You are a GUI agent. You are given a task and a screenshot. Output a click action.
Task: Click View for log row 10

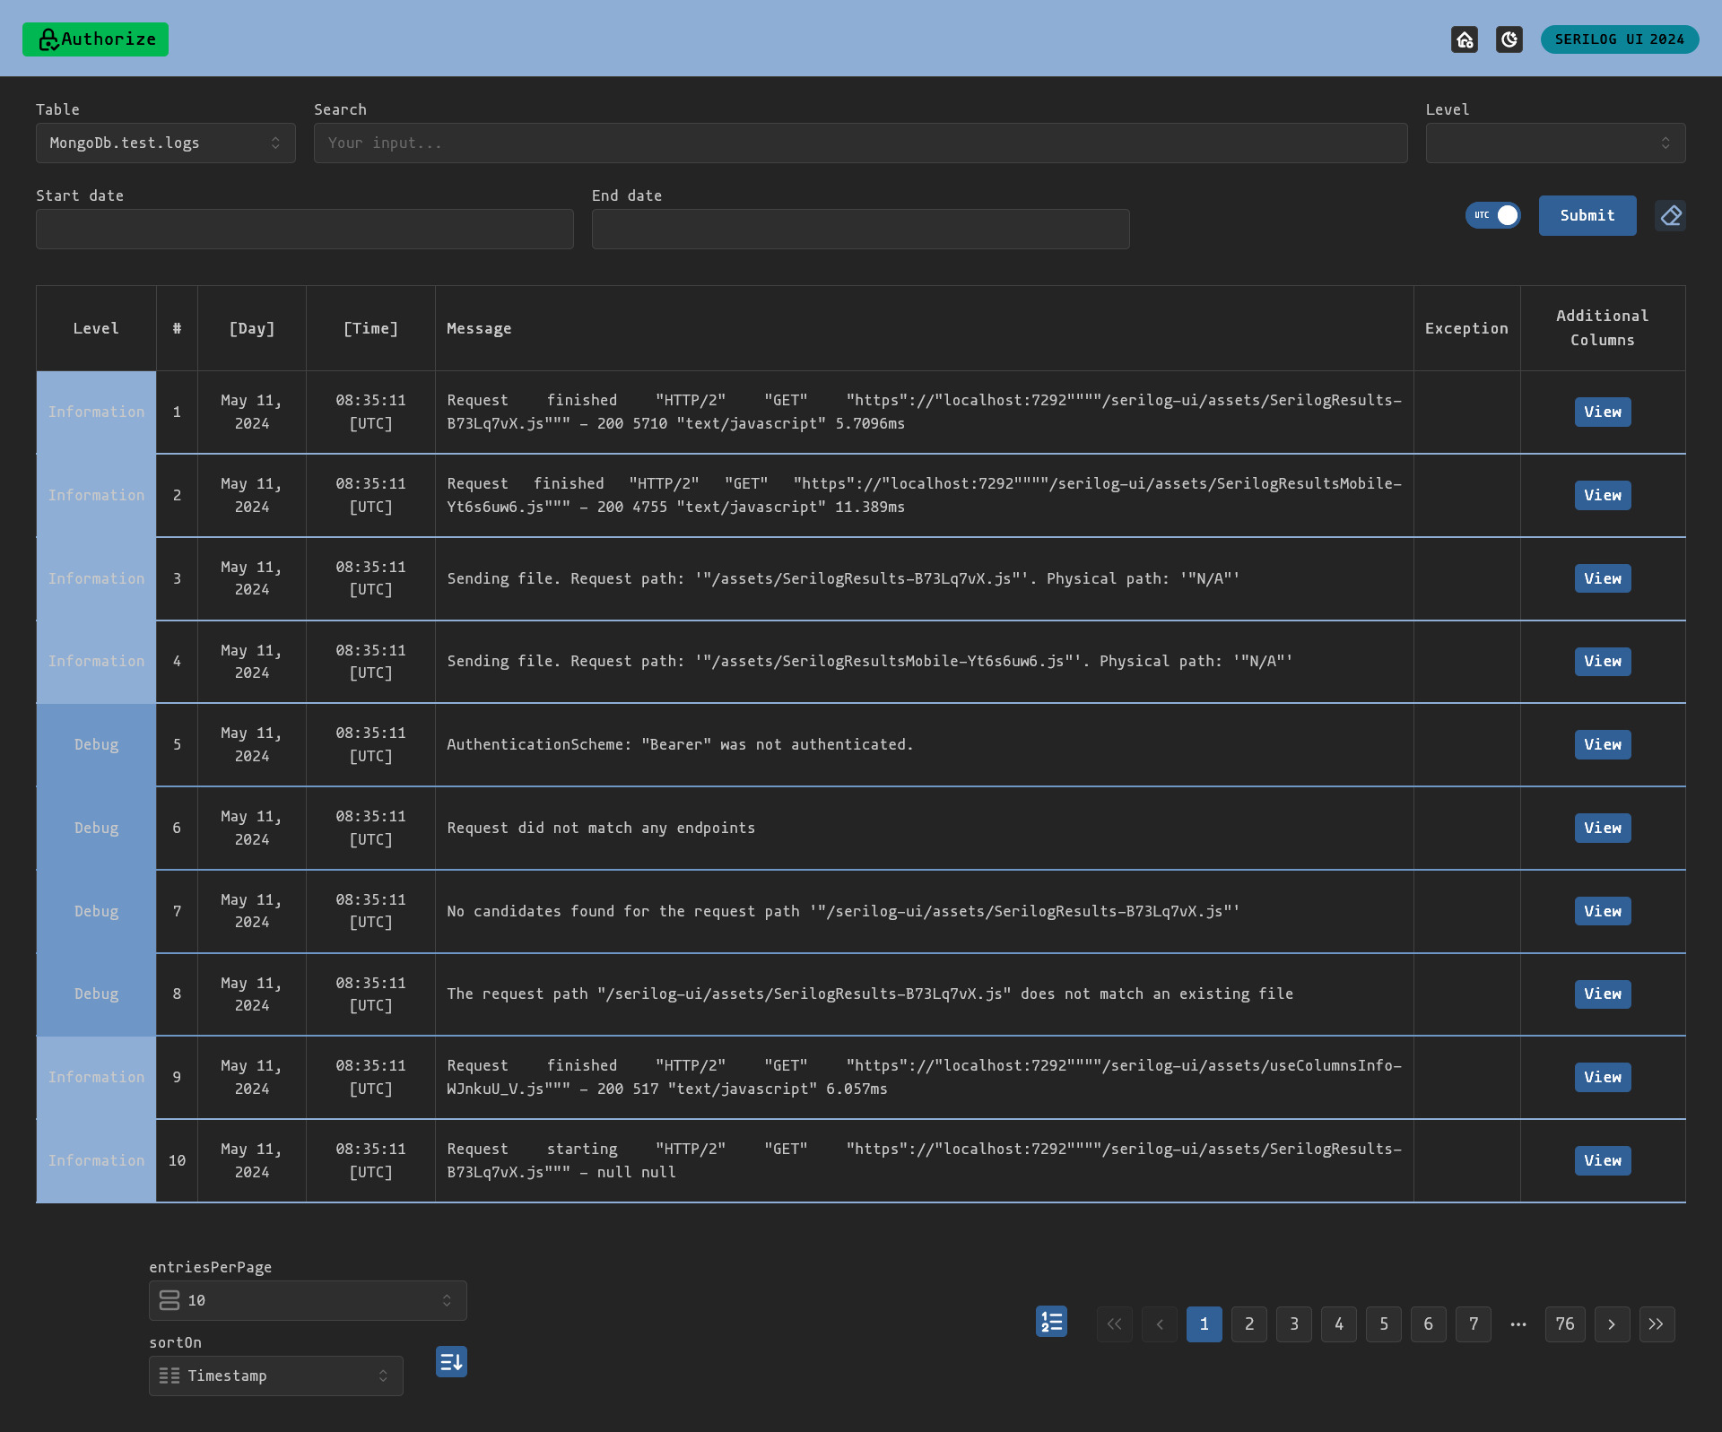(1603, 1161)
